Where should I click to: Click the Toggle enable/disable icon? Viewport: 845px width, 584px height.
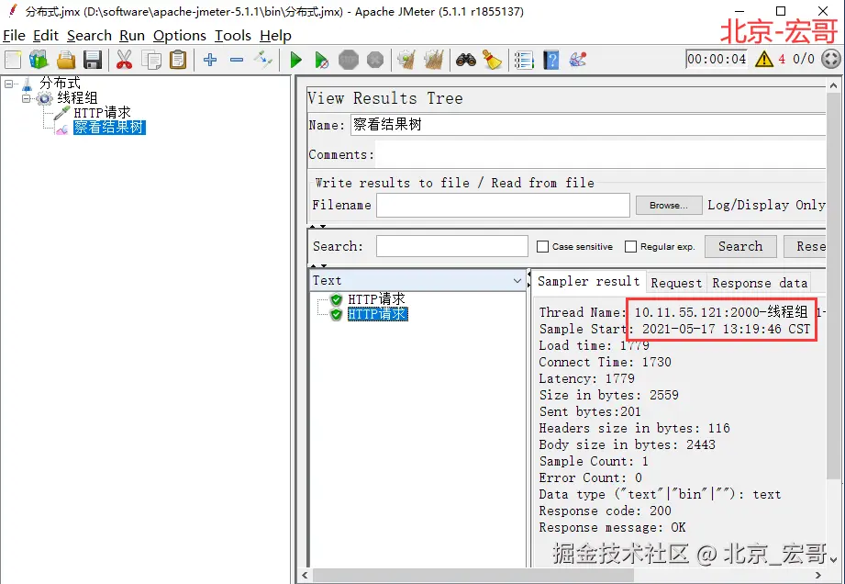point(263,60)
